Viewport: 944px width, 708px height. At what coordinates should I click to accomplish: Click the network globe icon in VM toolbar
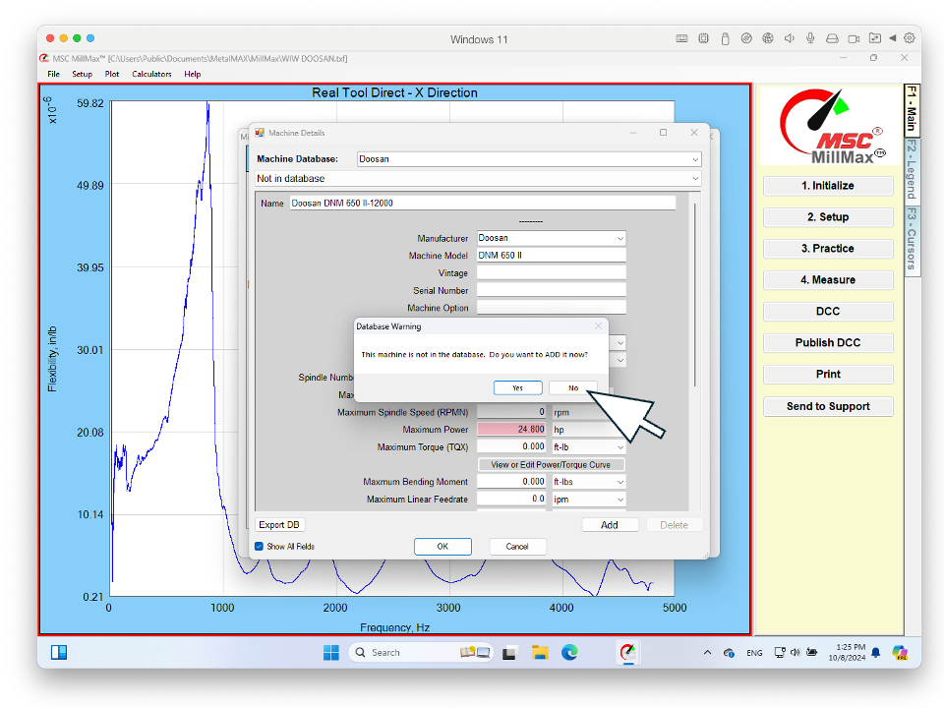click(768, 38)
